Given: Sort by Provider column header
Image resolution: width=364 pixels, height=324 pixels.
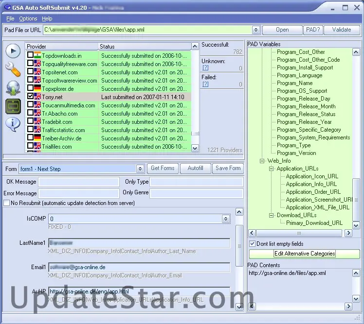Looking at the screenshot, I should tap(62, 46).
